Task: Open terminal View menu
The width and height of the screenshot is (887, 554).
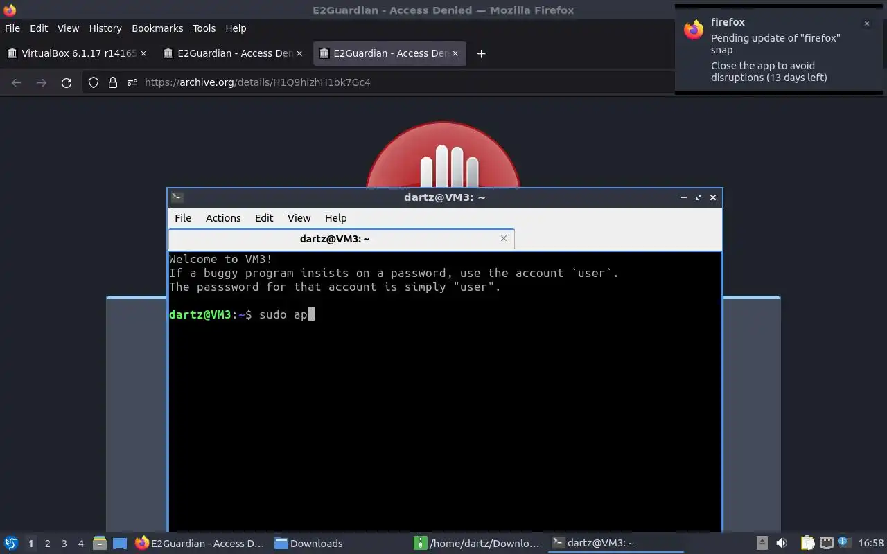Action: (299, 217)
